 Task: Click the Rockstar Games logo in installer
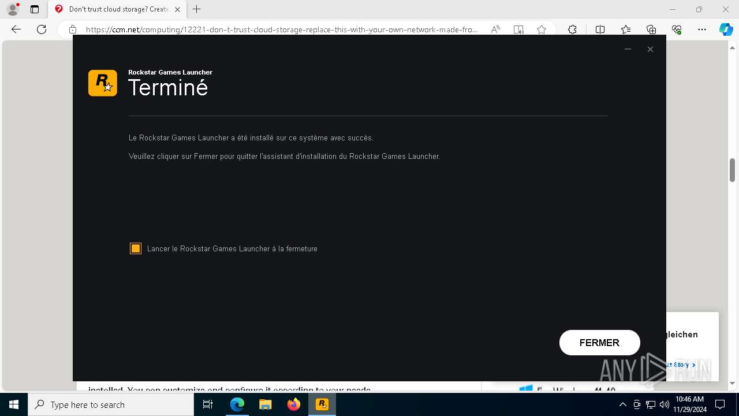click(103, 83)
